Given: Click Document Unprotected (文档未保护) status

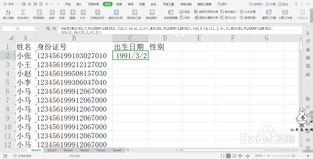Looking at the screenshot, I should click(23, 156).
